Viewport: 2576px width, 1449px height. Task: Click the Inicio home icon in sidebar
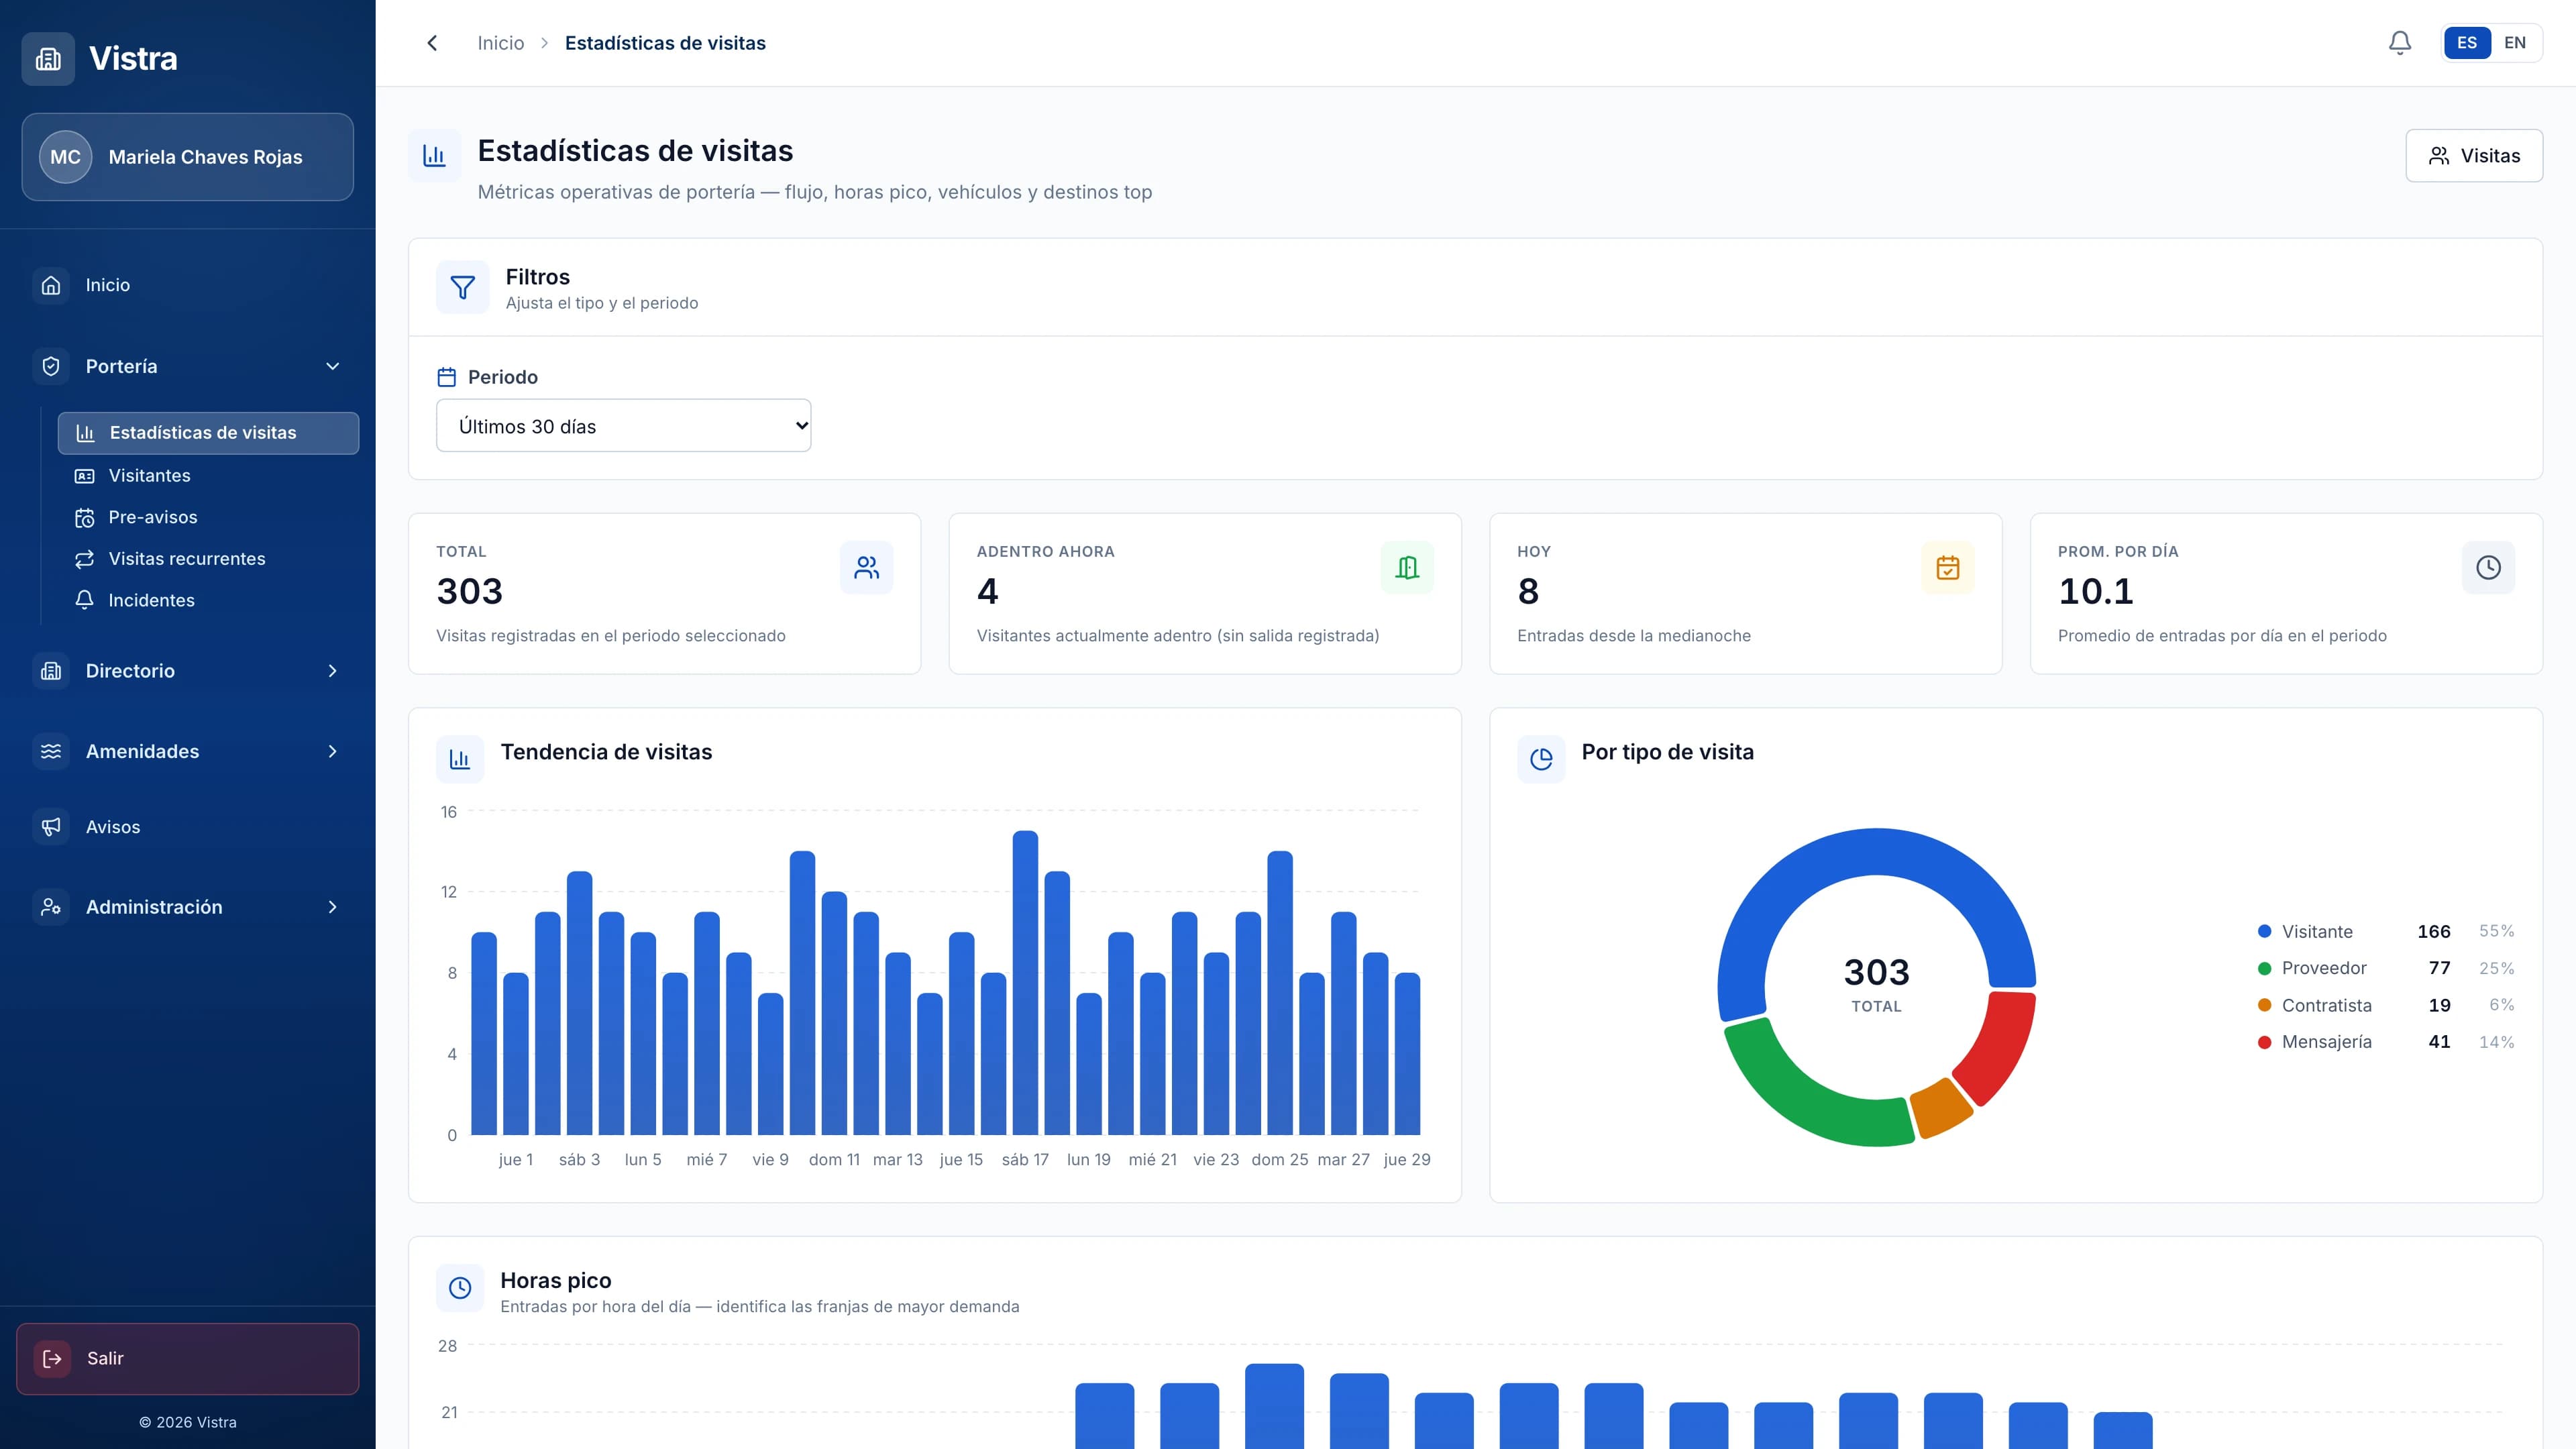click(x=51, y=285)
